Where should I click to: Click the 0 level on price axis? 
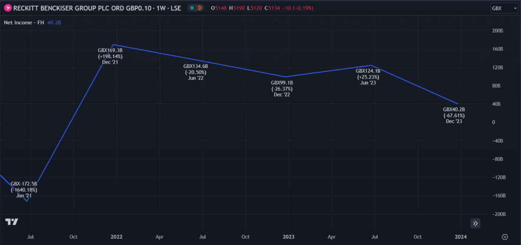coord(493,122)
